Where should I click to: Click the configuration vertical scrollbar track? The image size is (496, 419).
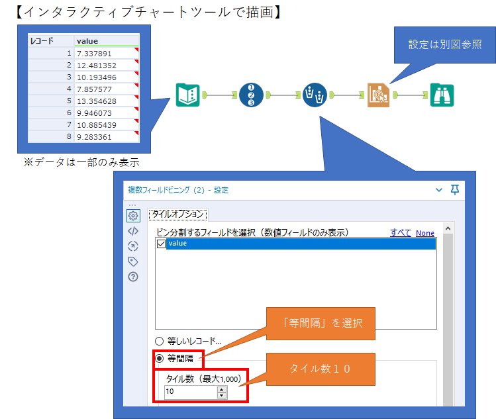(448, 320)
